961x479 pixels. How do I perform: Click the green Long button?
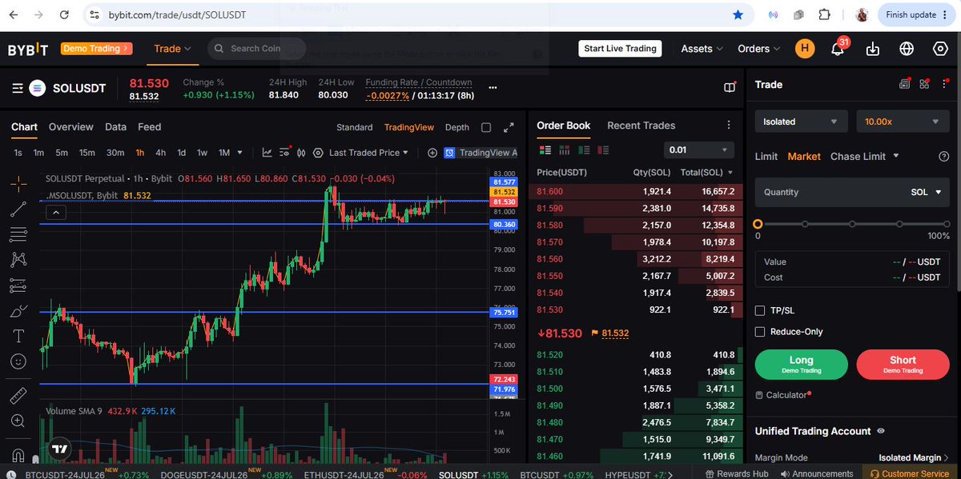pyautogui.click(x=801, y=364)
